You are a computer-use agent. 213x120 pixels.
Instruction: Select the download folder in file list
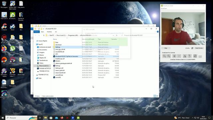(x=59, y=45)
